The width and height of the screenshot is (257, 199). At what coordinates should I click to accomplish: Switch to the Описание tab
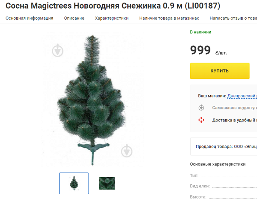coord(74,18)
